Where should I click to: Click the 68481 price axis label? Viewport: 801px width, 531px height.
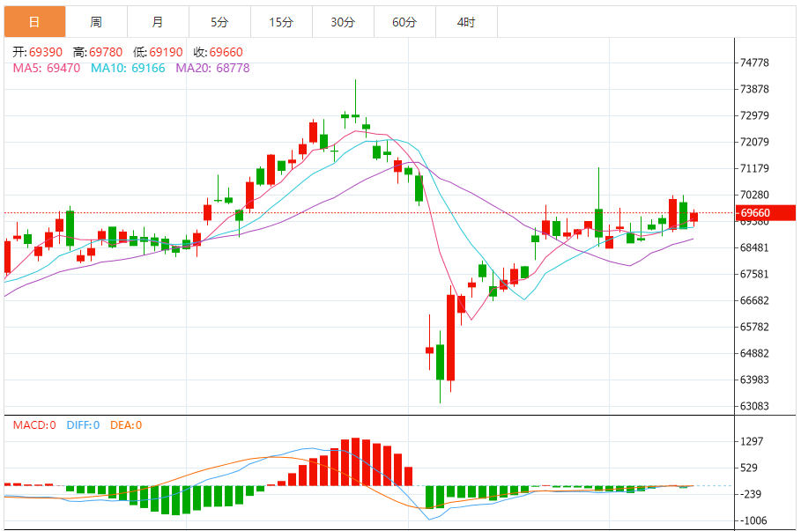[x=754, y=247]
